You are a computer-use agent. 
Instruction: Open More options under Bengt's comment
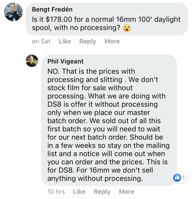coord(112,41)
